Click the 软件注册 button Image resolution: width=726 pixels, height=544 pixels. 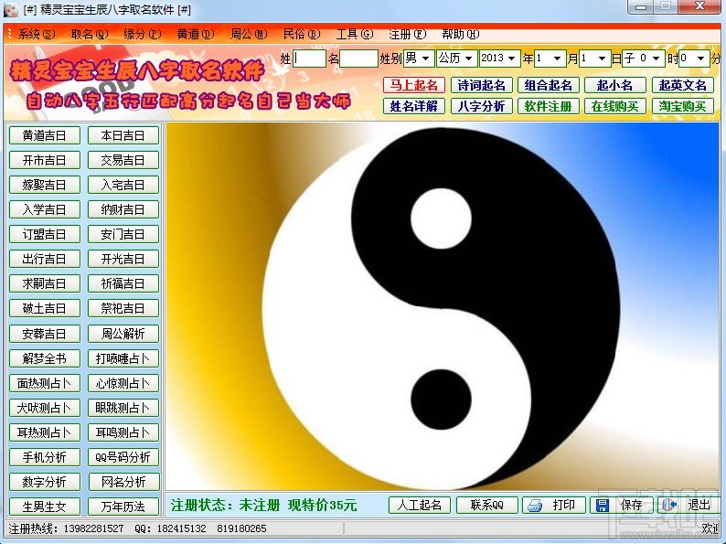[549, 106]
